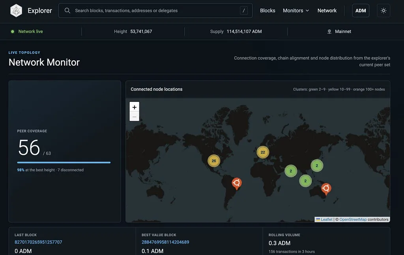Screen dimensions: 404x255
Task: Click the Explorer hexagon logo
Action: (x=16, y=11)
